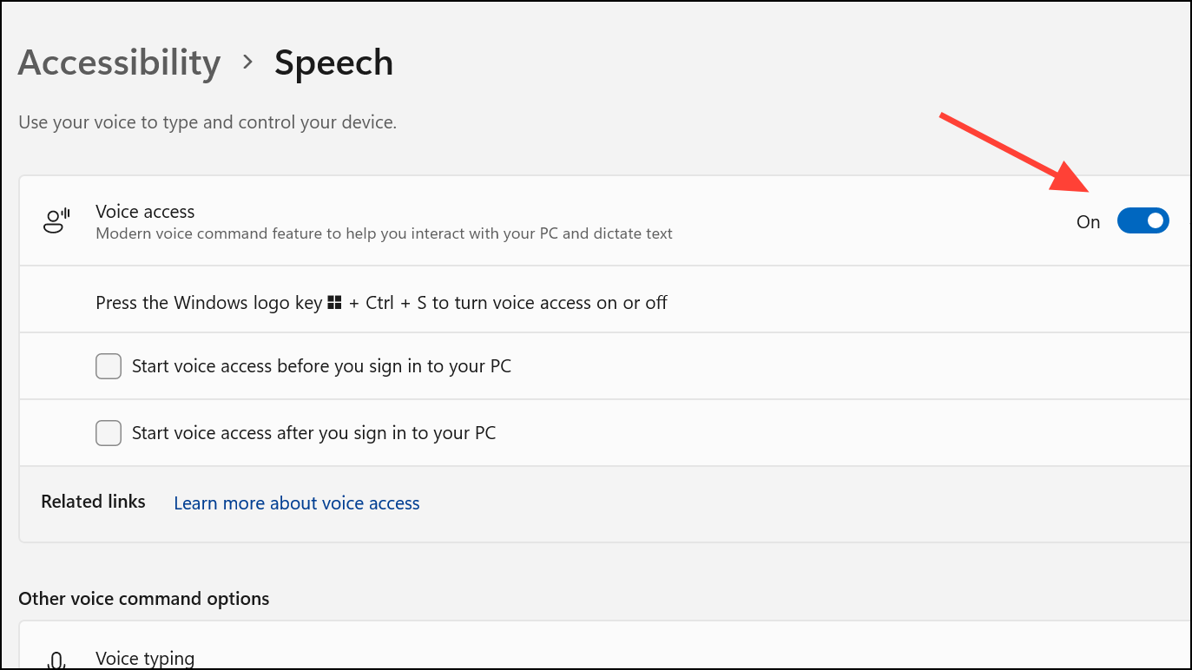Click the chevron between Accessibility and Speech
This screenshot has height=670, width=1192.
(247, 62)
